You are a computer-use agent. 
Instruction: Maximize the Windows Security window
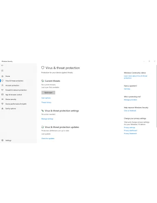(149, 61)
